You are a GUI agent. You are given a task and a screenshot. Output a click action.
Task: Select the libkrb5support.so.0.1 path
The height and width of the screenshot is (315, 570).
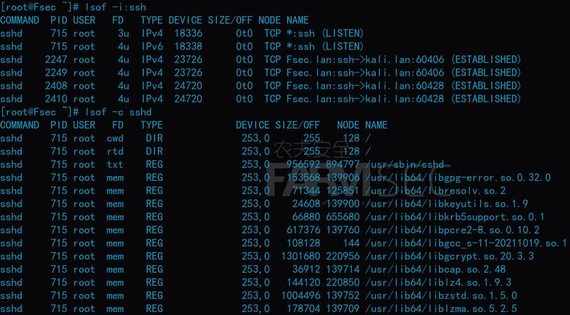pyautogui.click(x=455, y=217)
